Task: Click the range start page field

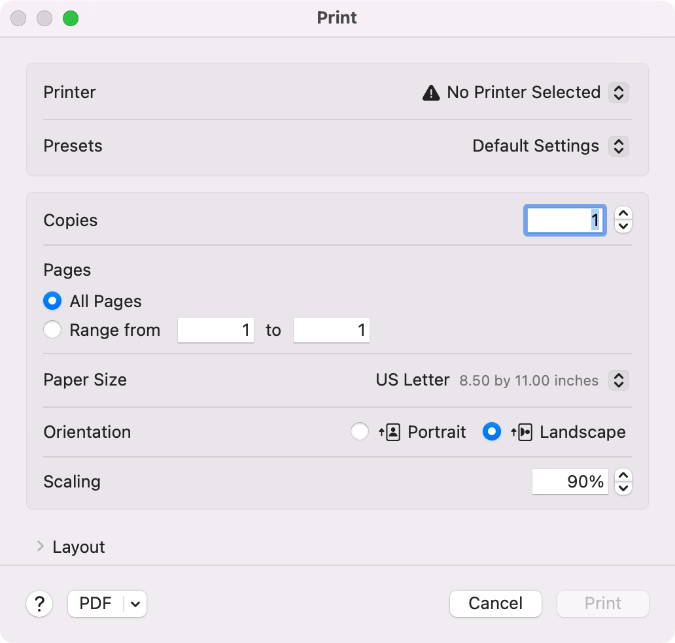Action: point(216,330)
